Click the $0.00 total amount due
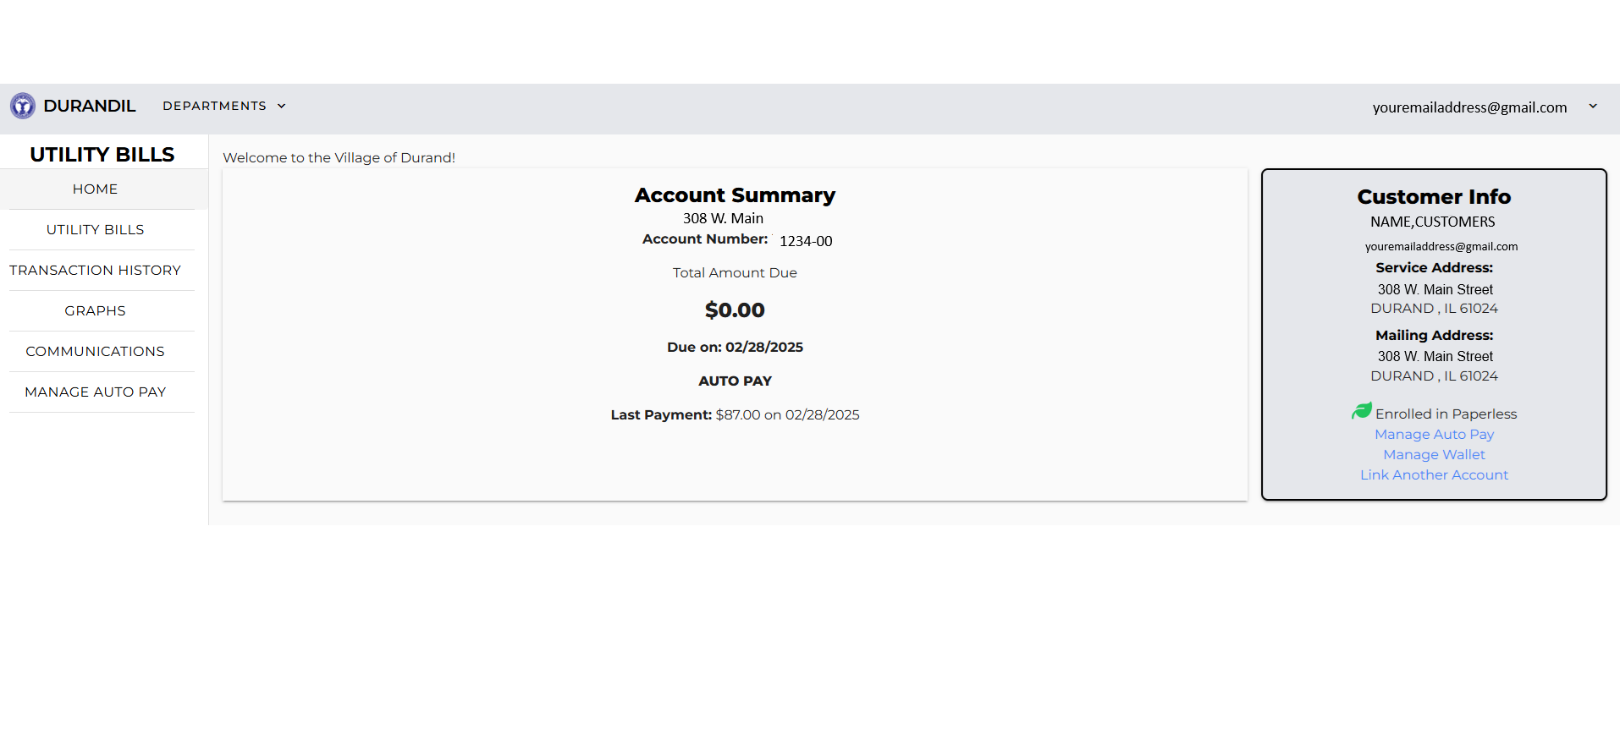 pyautogui.click(x=735, y=310)
